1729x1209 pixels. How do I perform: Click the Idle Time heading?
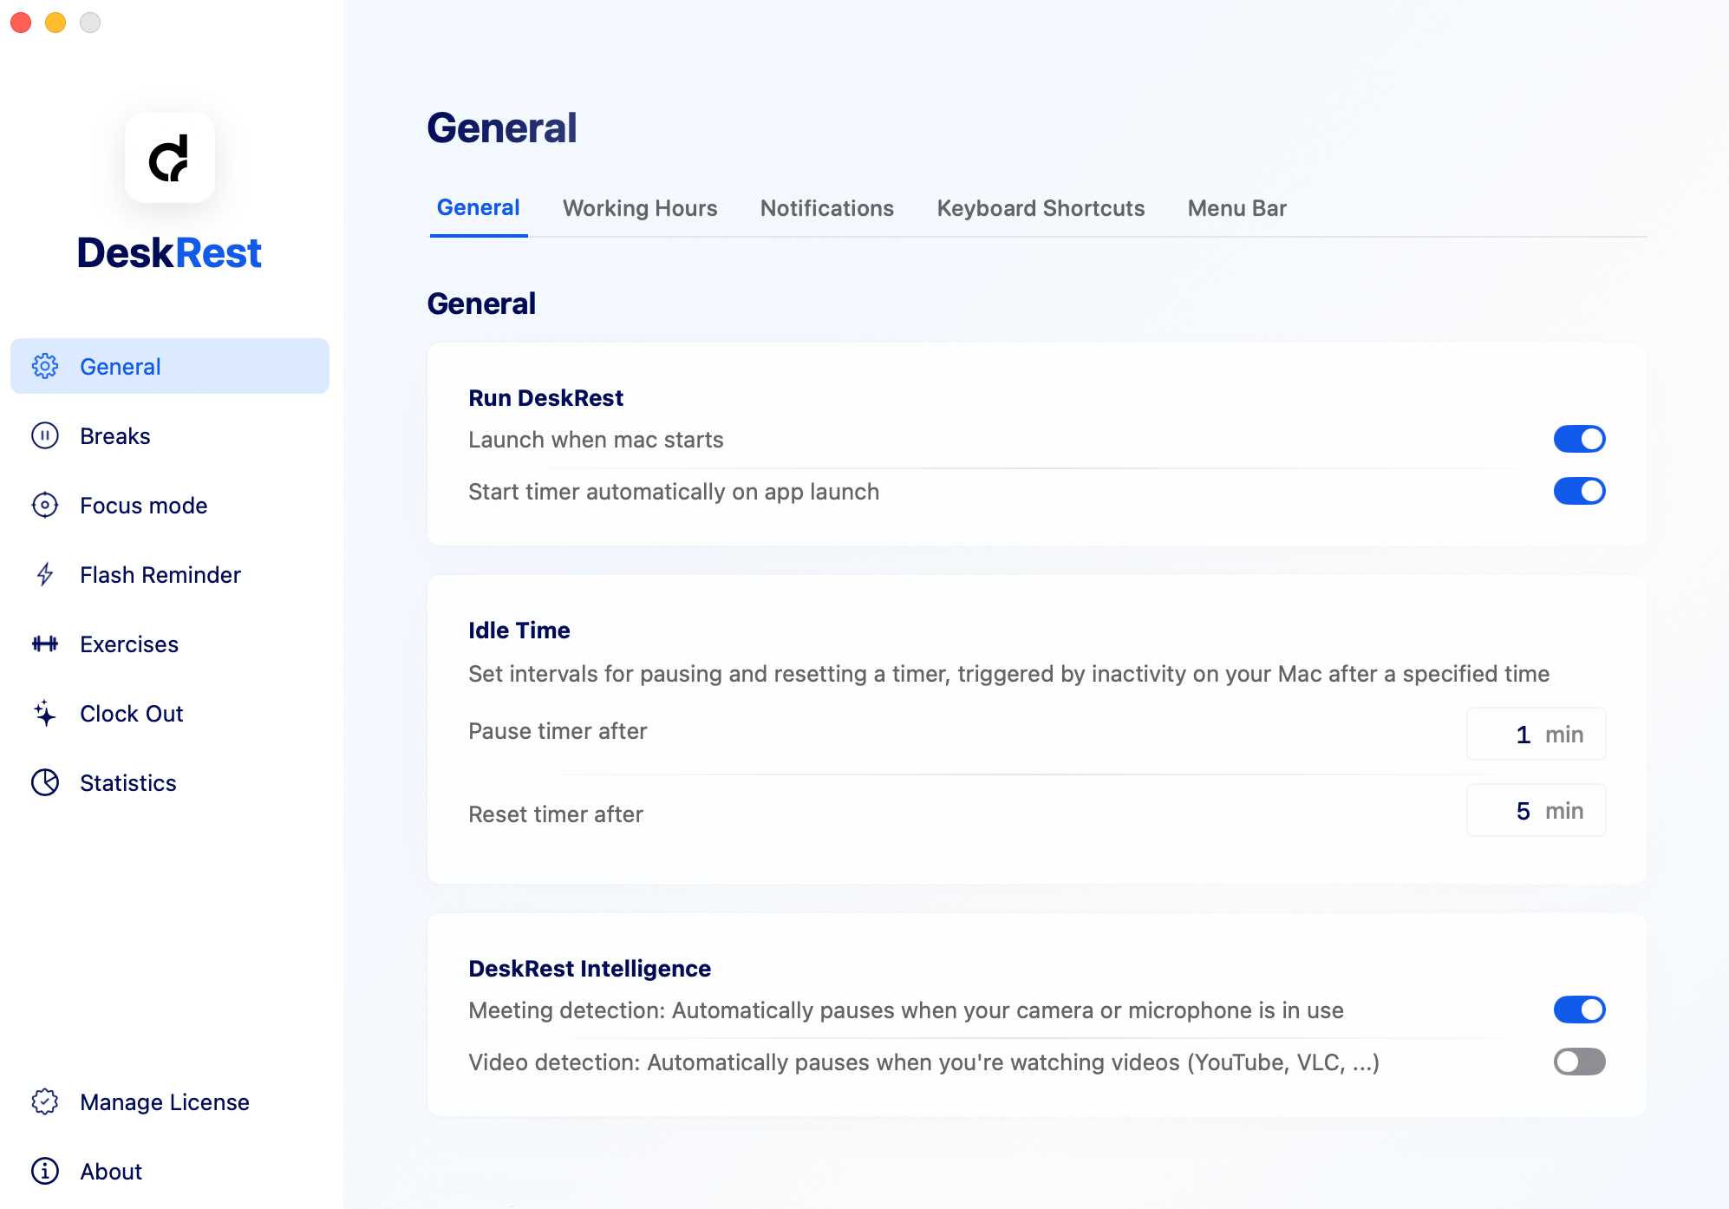tap(519, 631)
